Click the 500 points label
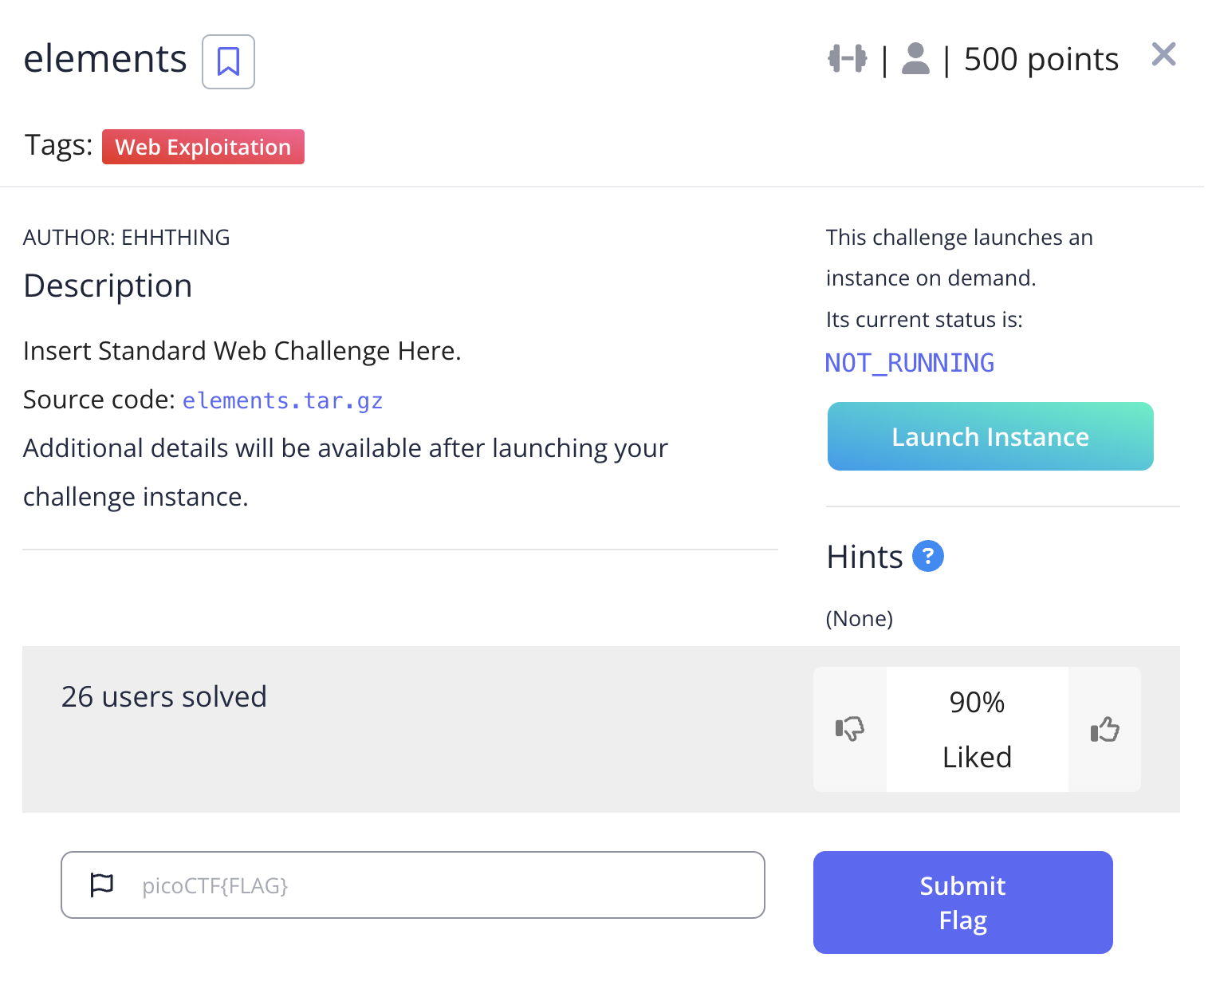 [x=1041, y=59]
